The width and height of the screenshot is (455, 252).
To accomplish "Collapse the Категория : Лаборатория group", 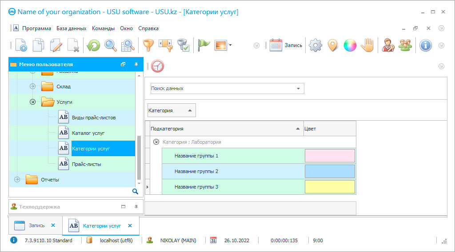I will coord(156,142).
